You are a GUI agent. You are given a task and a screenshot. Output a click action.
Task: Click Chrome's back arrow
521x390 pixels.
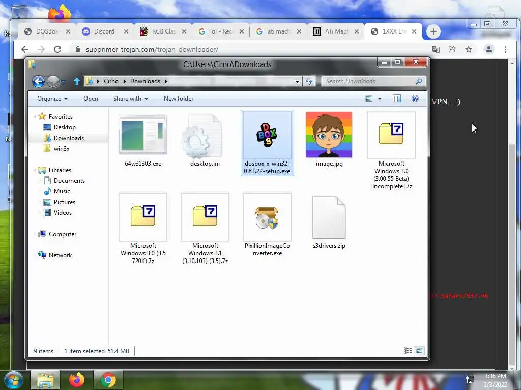click(x=25, y=49)
